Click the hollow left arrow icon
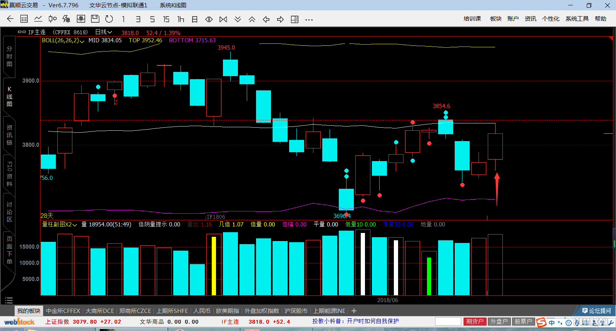This screenshot has height=331, width=616. point(266,19)
